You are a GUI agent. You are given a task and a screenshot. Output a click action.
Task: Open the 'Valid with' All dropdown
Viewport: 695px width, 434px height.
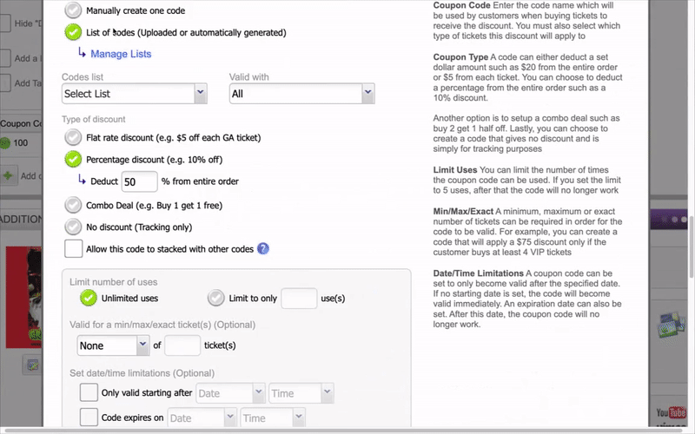[301, 94]
